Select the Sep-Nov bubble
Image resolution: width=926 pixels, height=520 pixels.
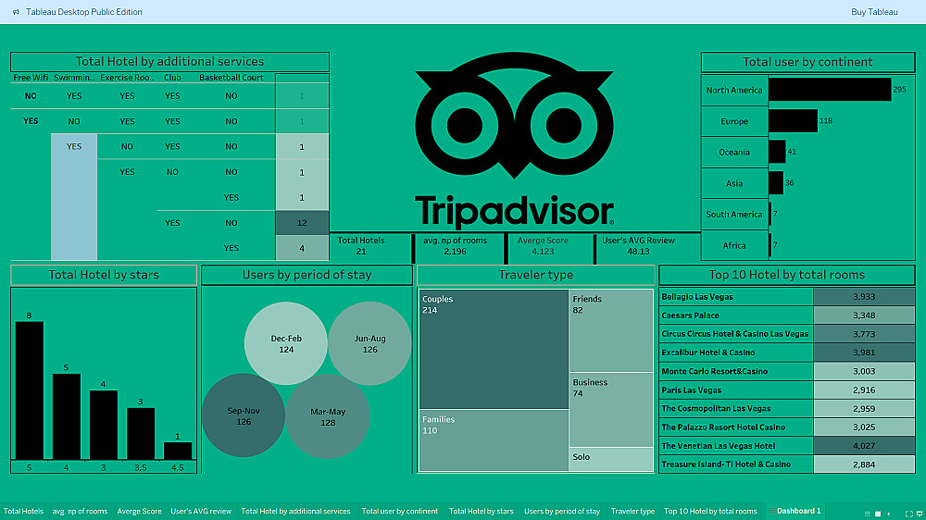[244, 415]
